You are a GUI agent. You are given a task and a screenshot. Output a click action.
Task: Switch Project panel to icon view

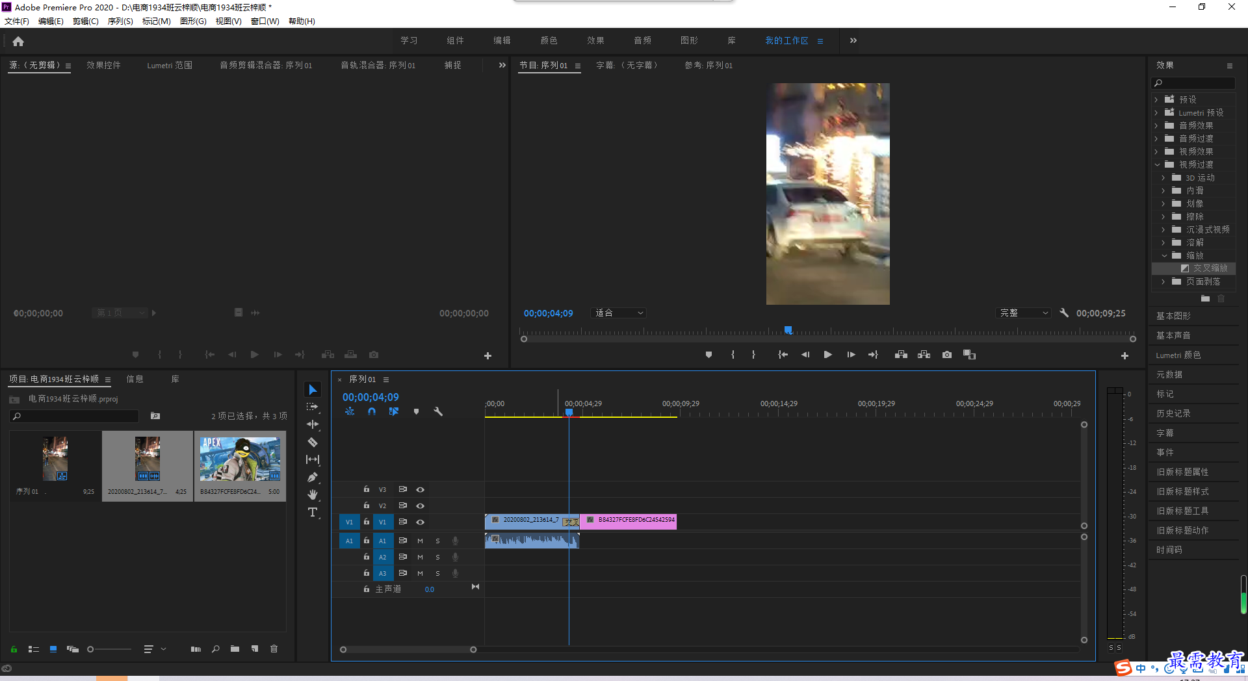(x=53, y=649)
